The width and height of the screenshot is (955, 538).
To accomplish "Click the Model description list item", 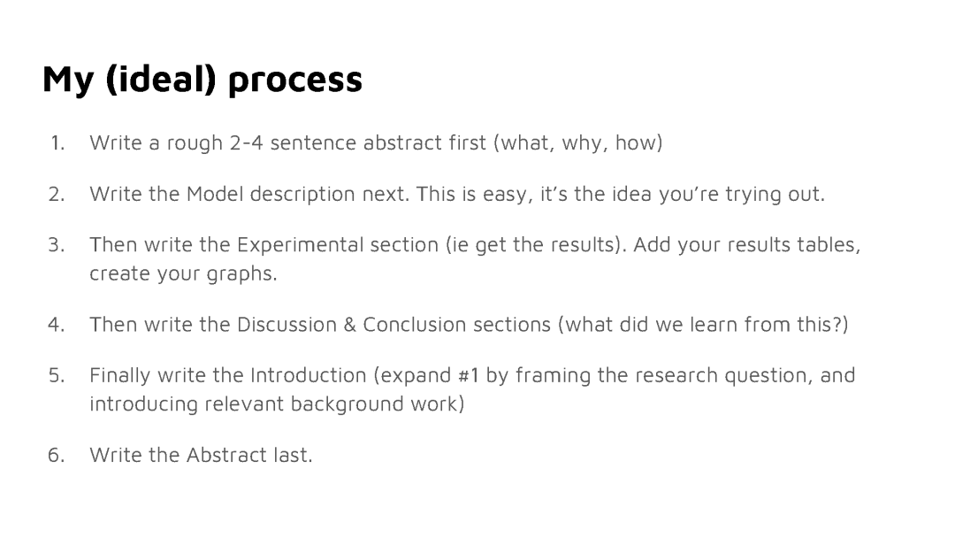I will 457,194.
